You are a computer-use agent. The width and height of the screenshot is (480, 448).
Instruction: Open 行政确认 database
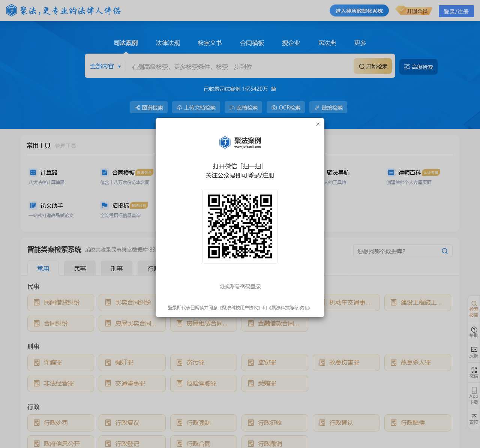[346, 423]
